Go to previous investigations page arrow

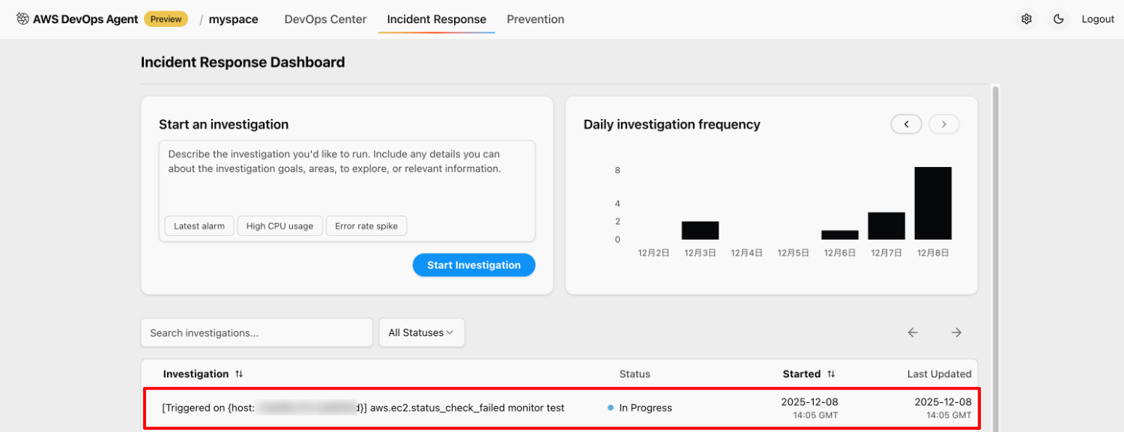913,333
